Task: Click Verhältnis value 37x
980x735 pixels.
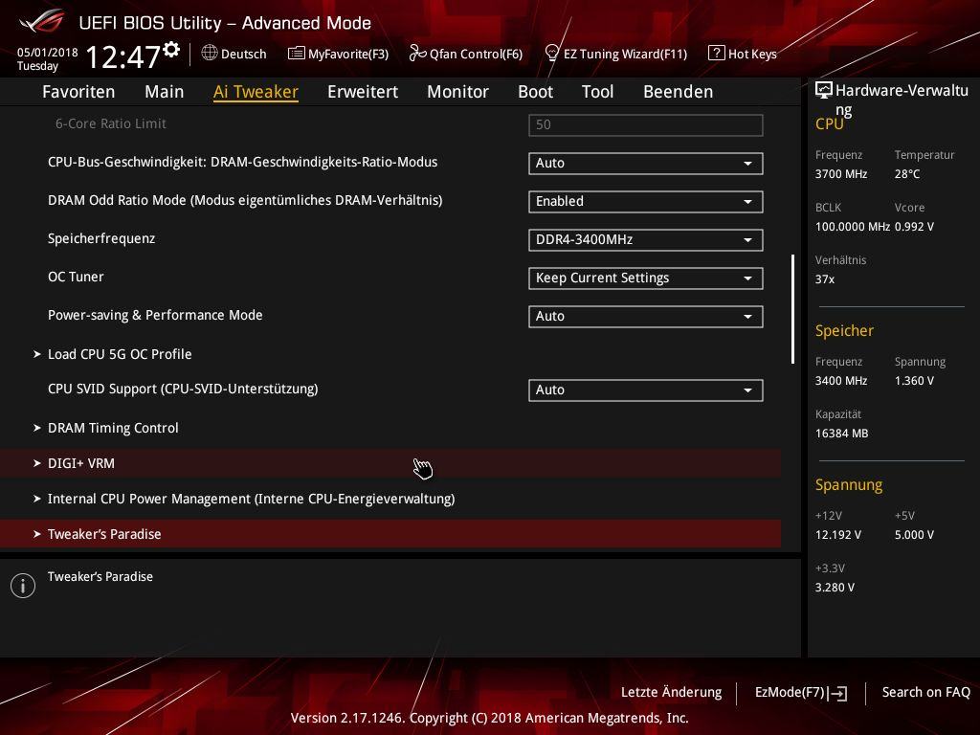Action: [825, 279]
